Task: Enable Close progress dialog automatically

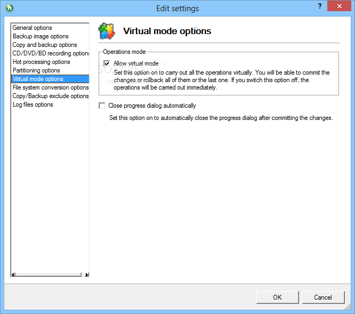Action: click(102, 106)
